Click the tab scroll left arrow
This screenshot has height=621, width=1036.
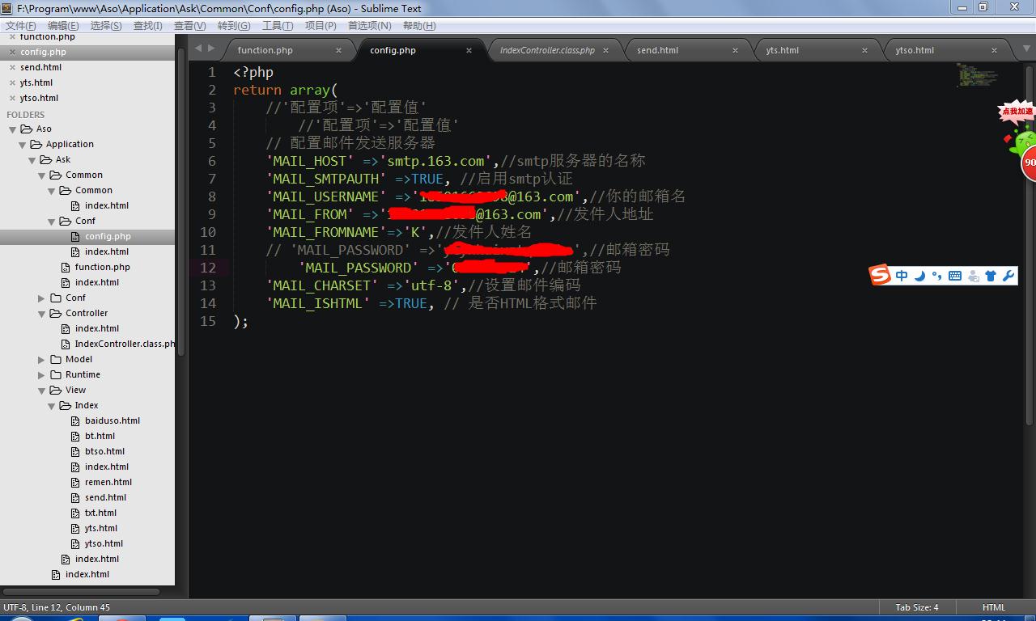tap(198, 49)
